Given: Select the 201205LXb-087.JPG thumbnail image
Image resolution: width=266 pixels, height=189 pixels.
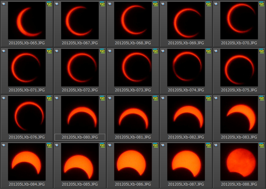Looking at the screenshot, I should 186,162.
